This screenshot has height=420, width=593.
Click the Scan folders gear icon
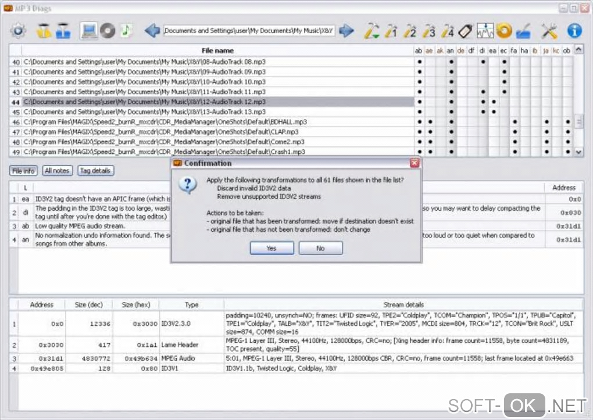tap(18, 31)
